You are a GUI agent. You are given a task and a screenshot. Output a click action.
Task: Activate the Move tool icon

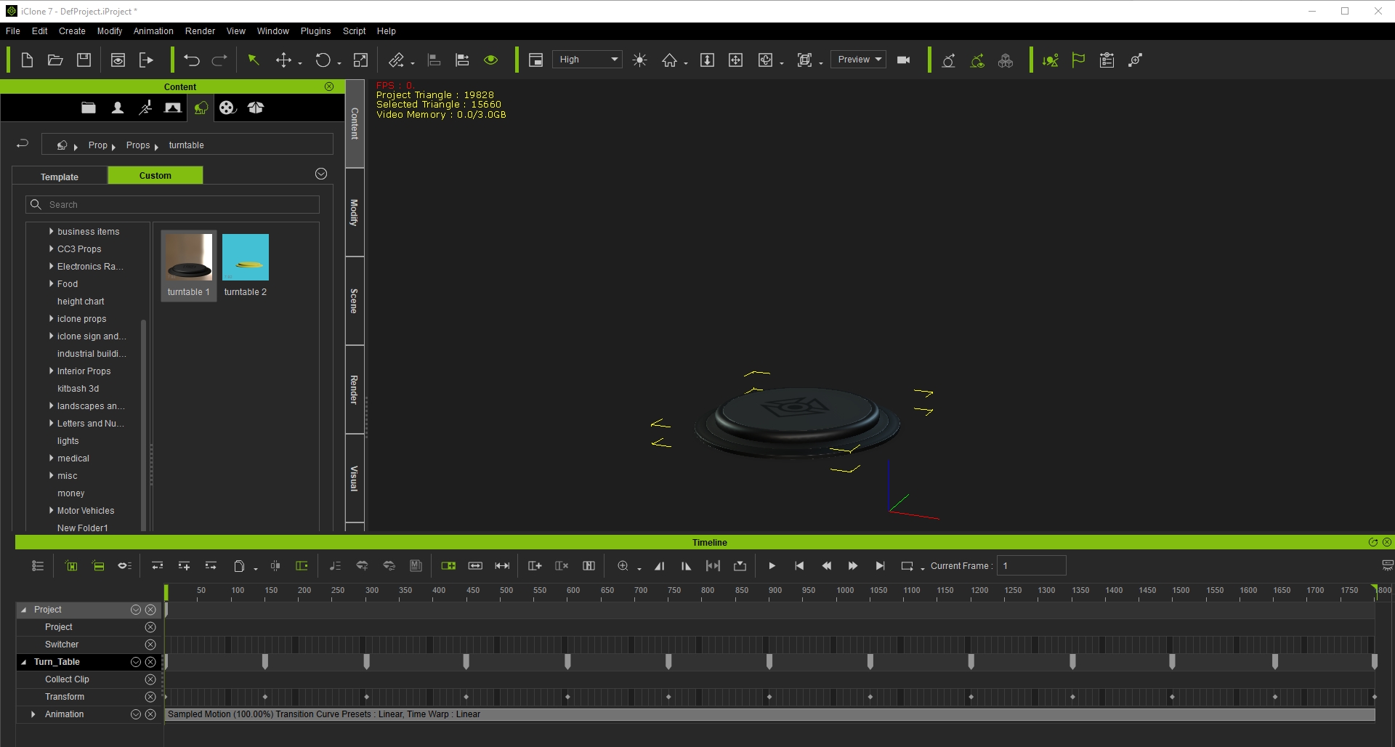(x=284, y=60)
